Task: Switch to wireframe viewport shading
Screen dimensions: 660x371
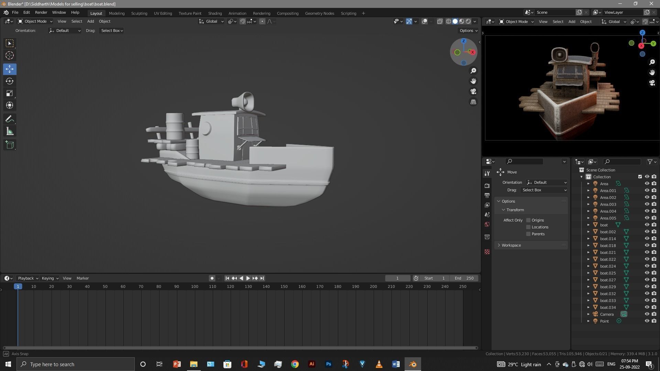Action: point(448,21)
